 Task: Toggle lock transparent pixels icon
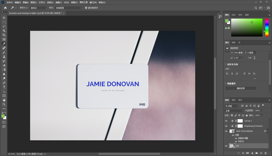click(232, 115)
